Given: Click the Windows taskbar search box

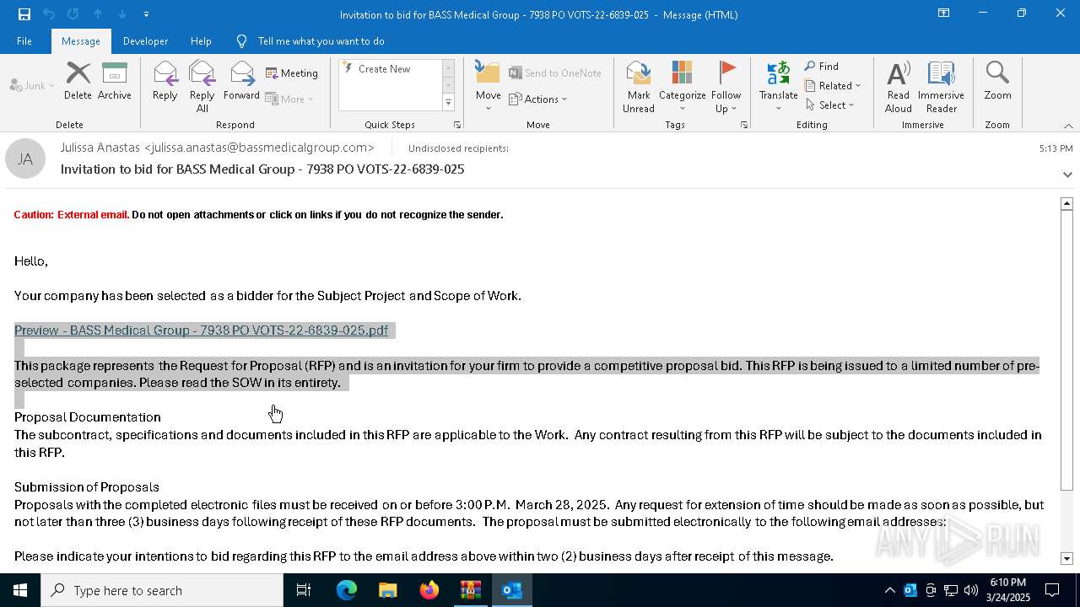Looking at the screenshot, I should [x=162, y=590].
